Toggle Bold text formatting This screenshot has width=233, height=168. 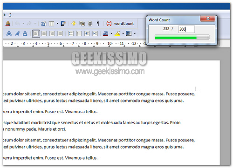click(x=9, y=34)
